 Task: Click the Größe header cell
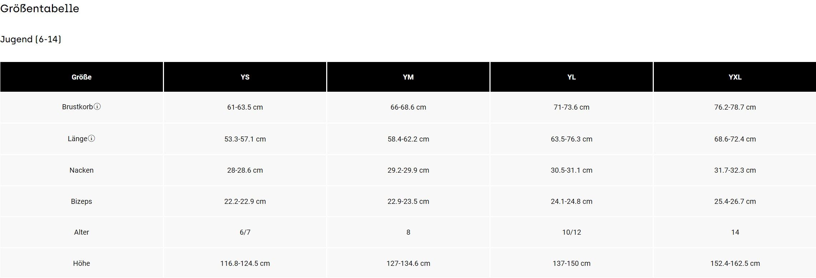pos(82,77)
